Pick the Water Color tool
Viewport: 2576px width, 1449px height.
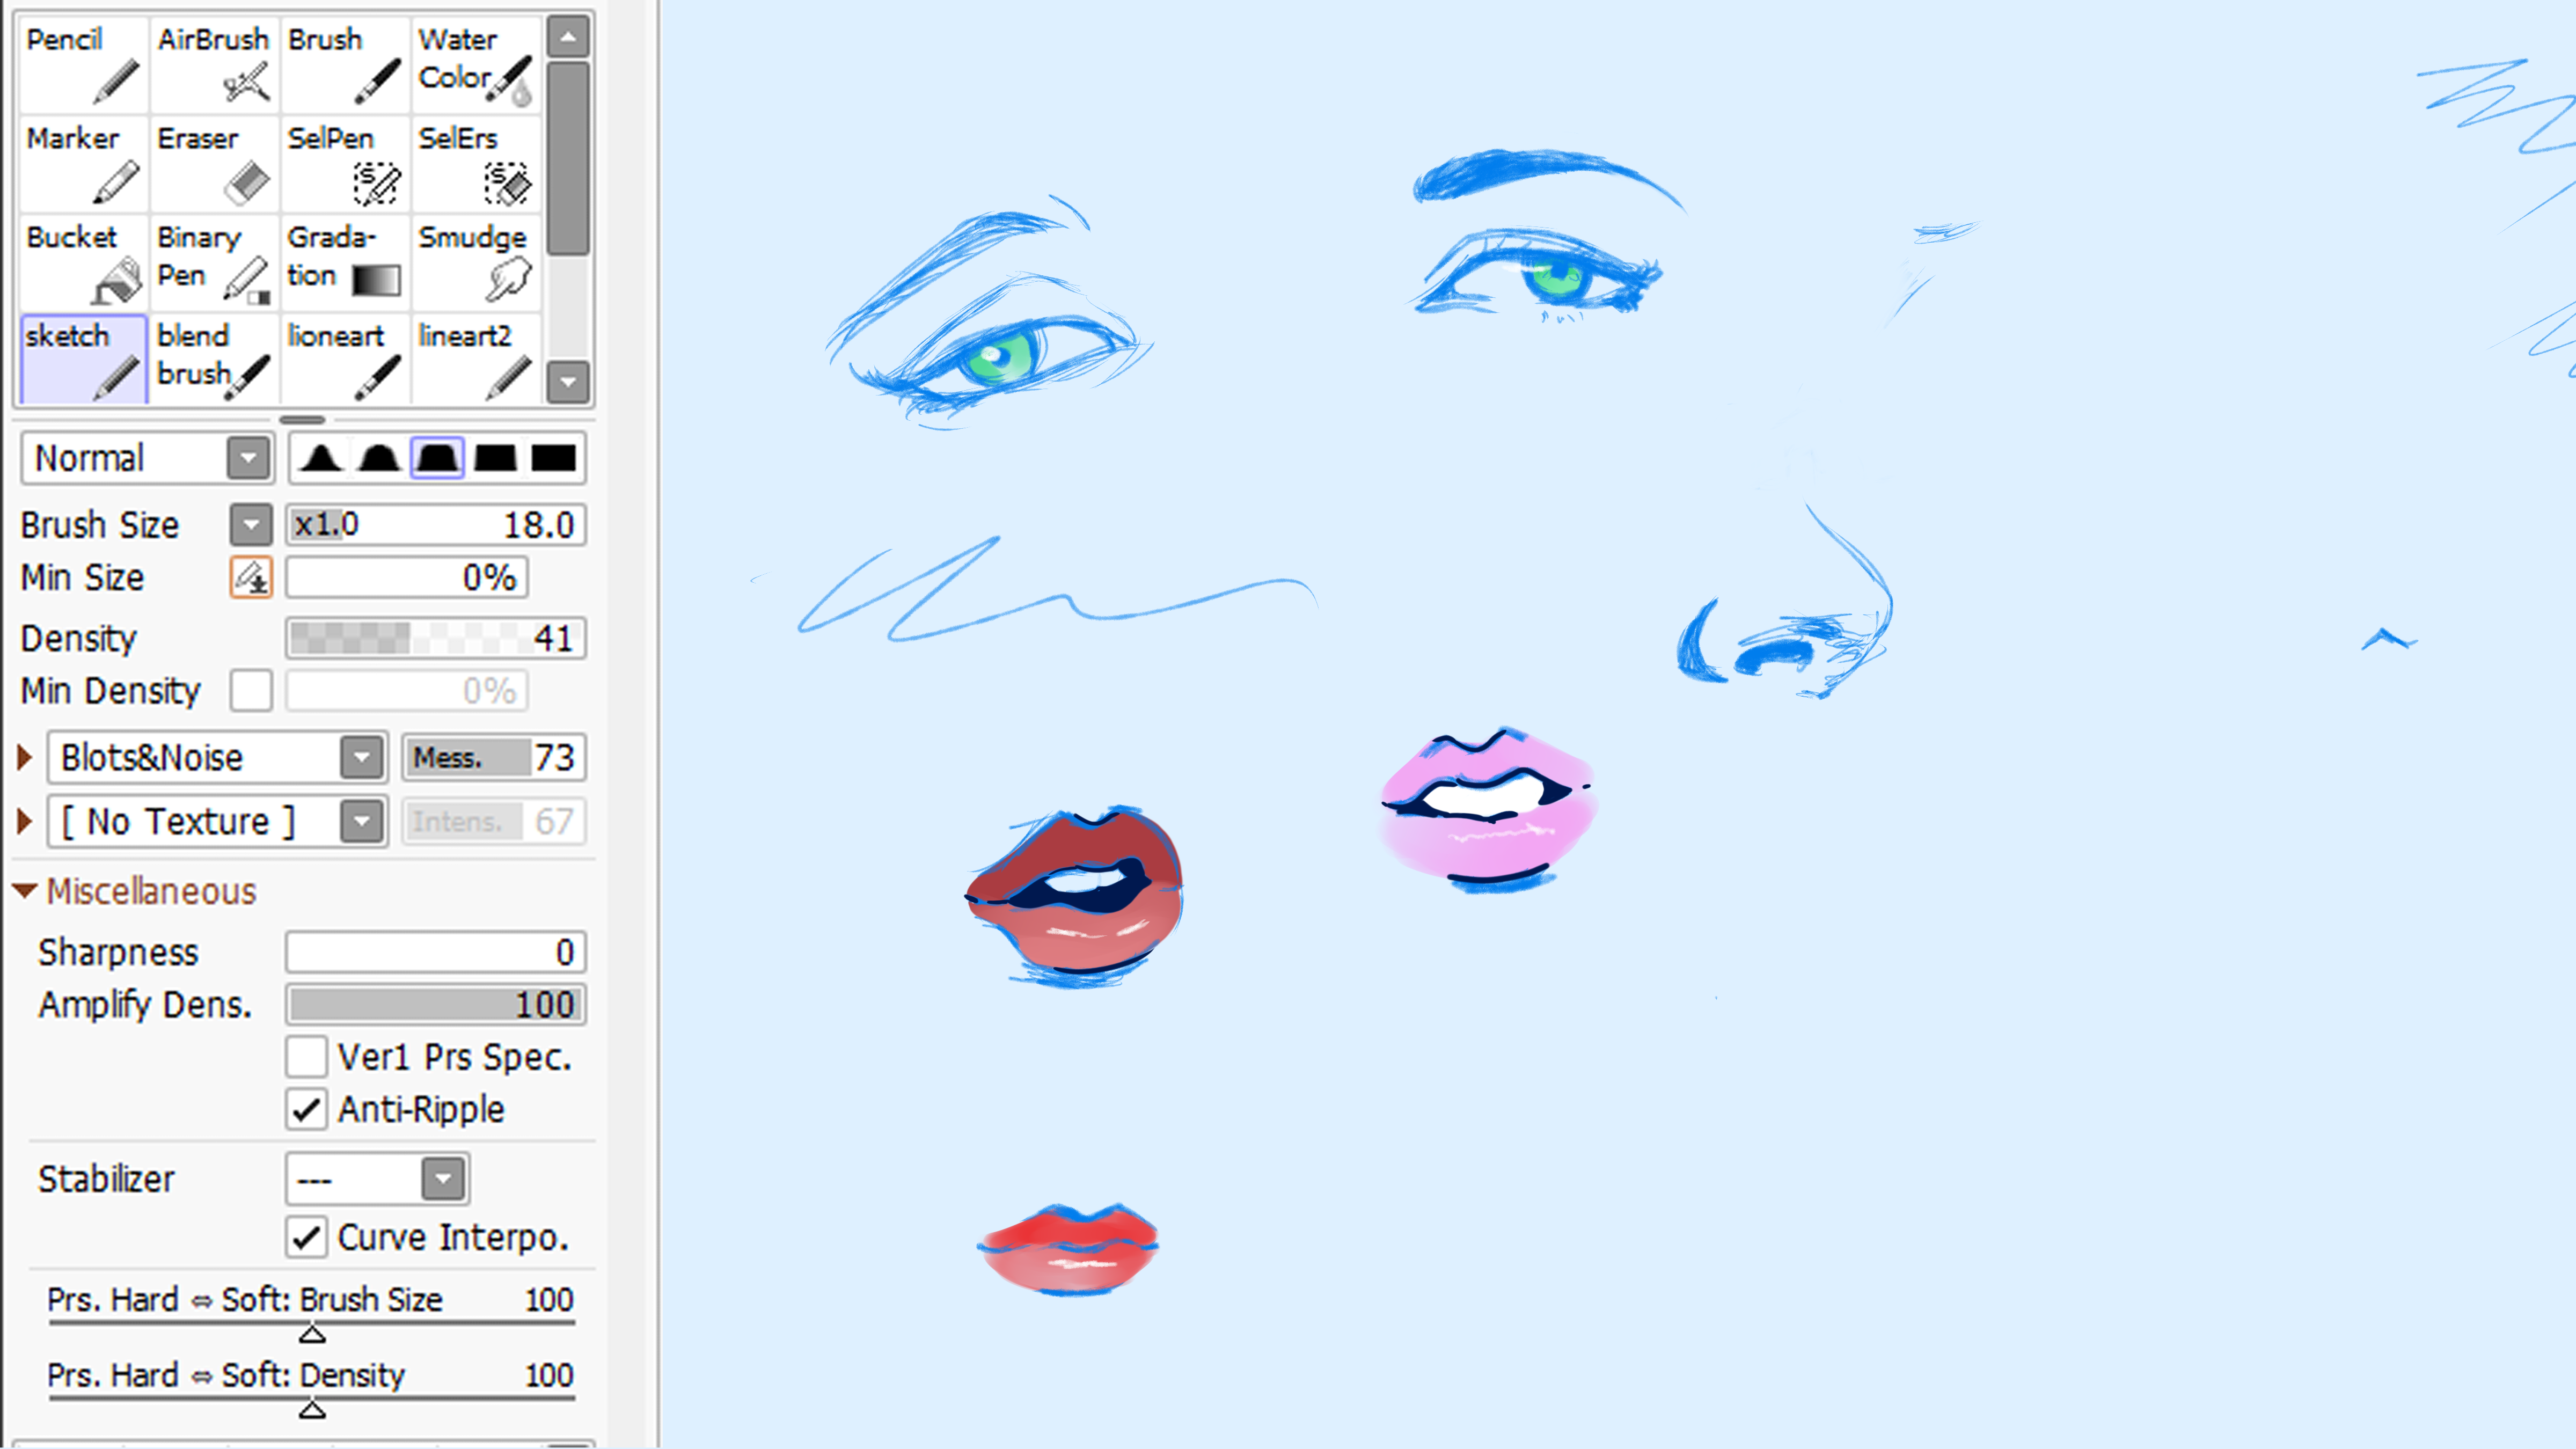coord(475,64)
